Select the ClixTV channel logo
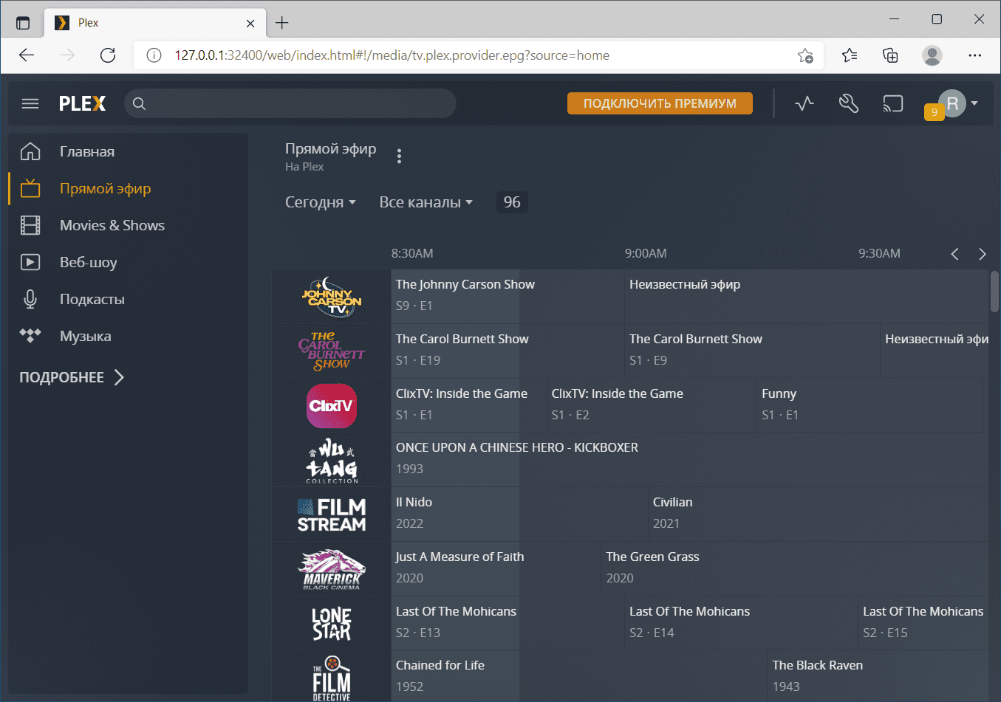Viewport: 1001px width, 702px height. 332,406
